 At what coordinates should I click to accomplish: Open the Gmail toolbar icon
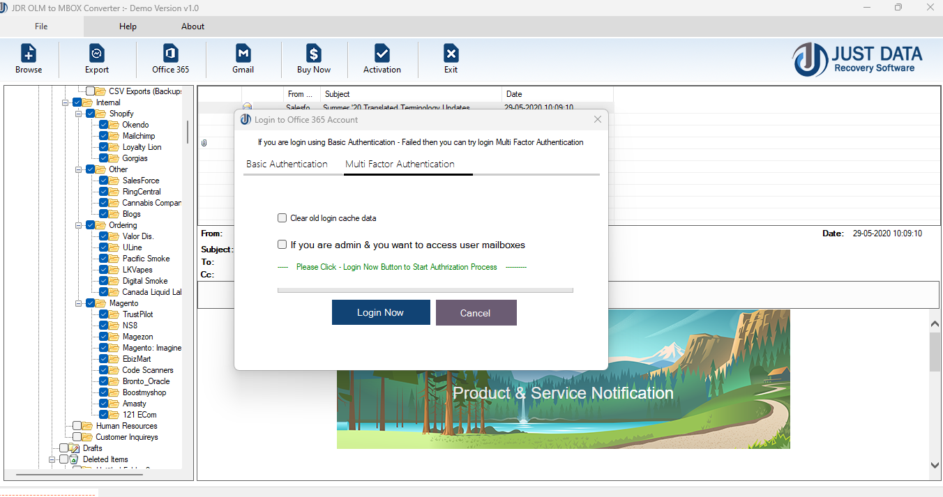tap(243, 54)
